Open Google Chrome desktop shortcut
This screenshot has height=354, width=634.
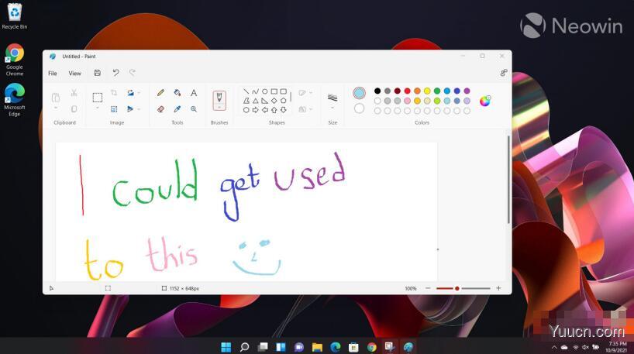coord(15,60)
